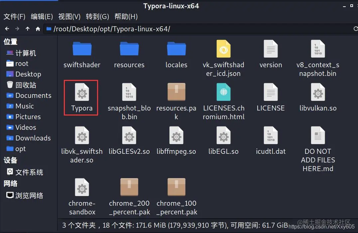Select the libvulkan.so file icon
This screenshot has height=233, width=358.
[318, 92]
